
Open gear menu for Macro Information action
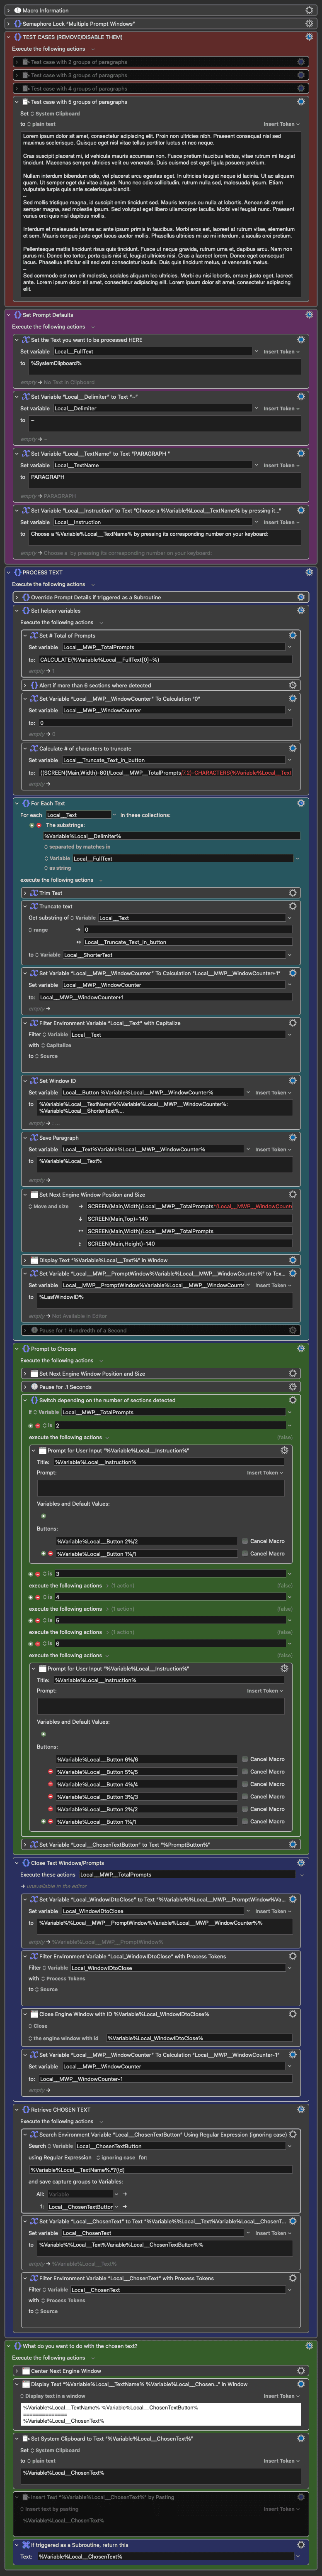point(308,11)
